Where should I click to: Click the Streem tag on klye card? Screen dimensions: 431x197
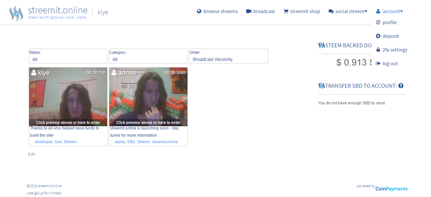coord(70,142)
